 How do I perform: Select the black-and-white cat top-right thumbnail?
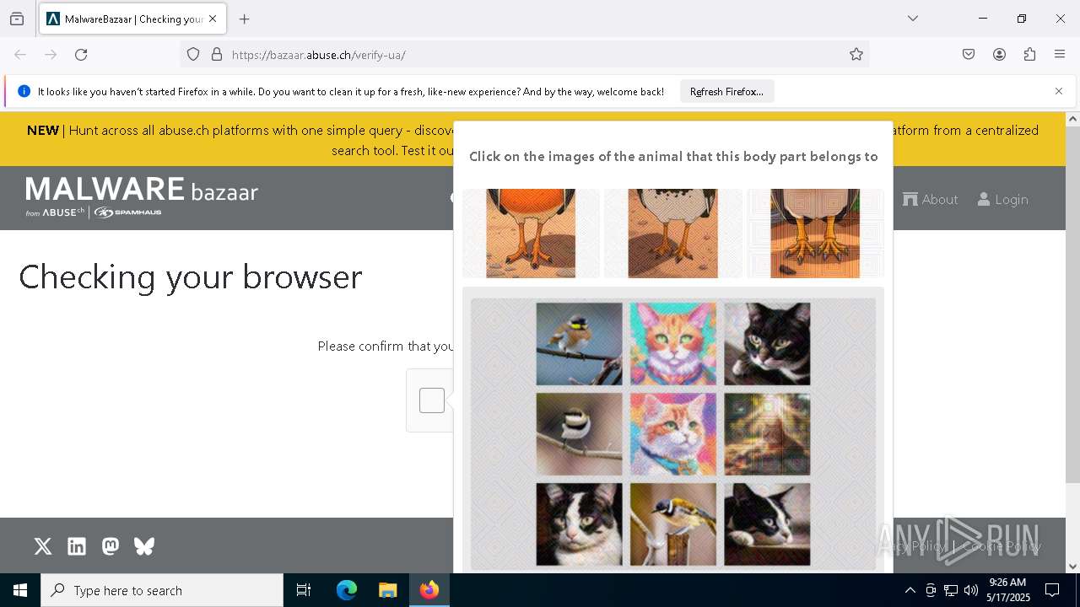767,344
